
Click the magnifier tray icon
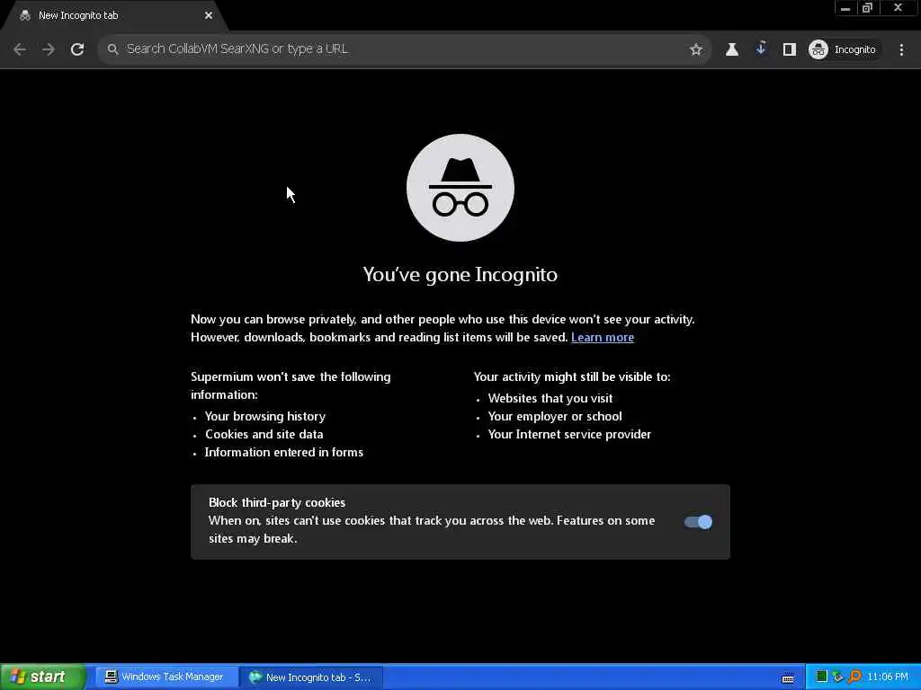[x=854, y=677]
